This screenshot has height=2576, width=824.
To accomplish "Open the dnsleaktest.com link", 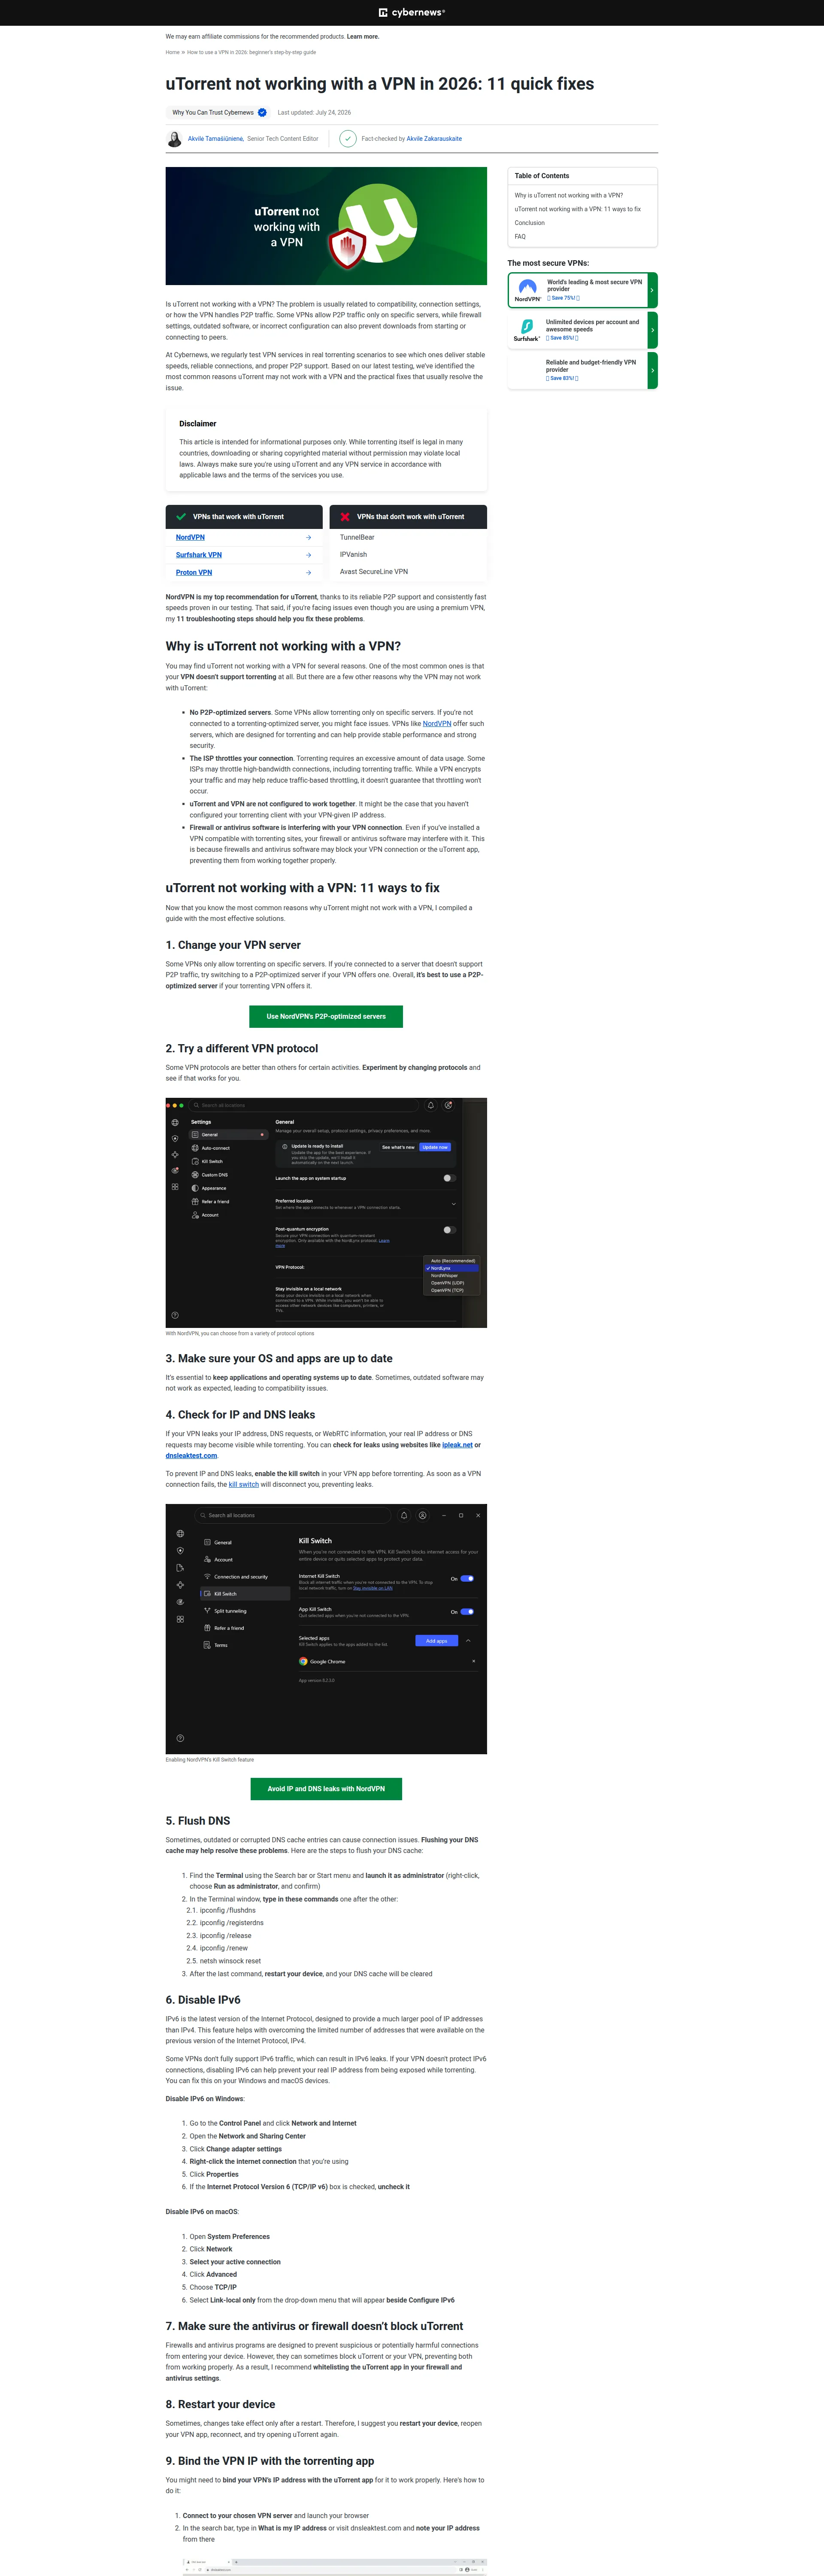I will (191, 1456).
